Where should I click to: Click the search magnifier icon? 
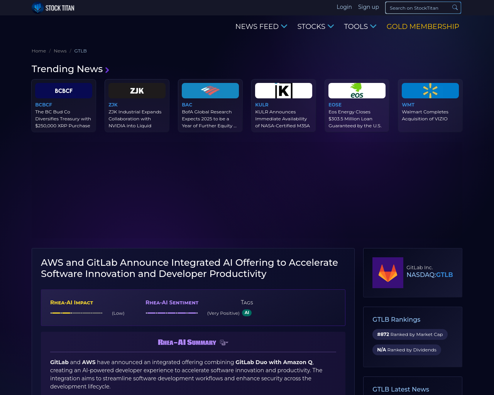(x=455, y=8)
